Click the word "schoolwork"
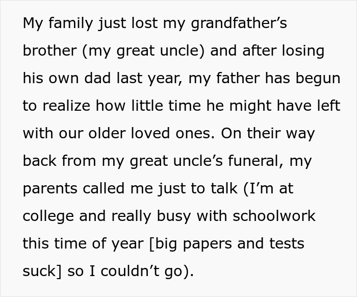 point(274,216)
